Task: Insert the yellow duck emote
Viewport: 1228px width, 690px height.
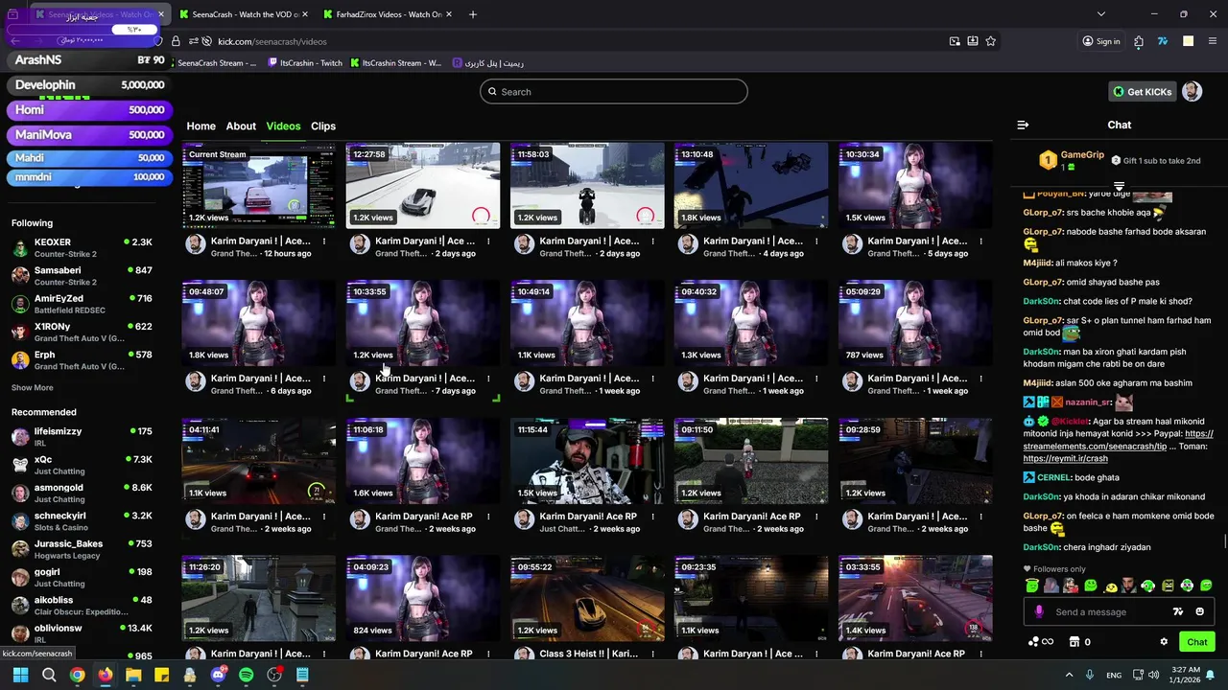Action: (x=1110, y=586)
